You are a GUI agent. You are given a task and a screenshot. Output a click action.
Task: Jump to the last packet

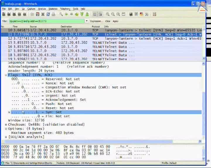click(x=87, y=14)
